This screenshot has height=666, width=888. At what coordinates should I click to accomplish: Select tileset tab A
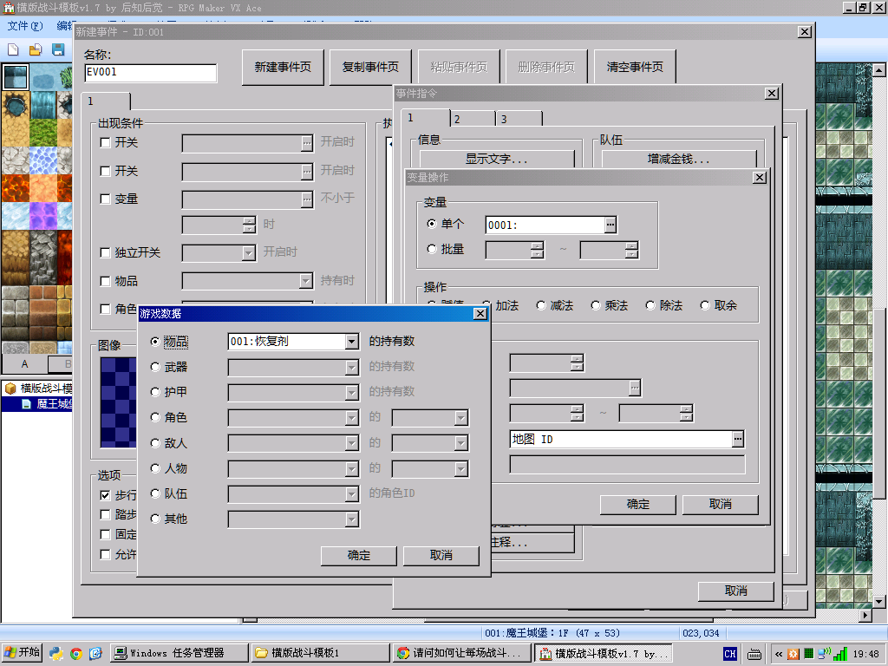24,364
